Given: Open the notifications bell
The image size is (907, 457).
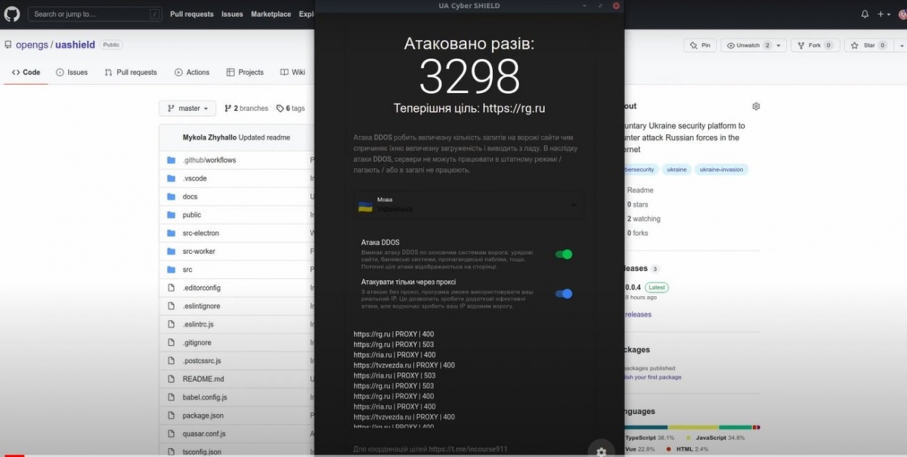Looking at the screenshot, I should pos(865,14).
